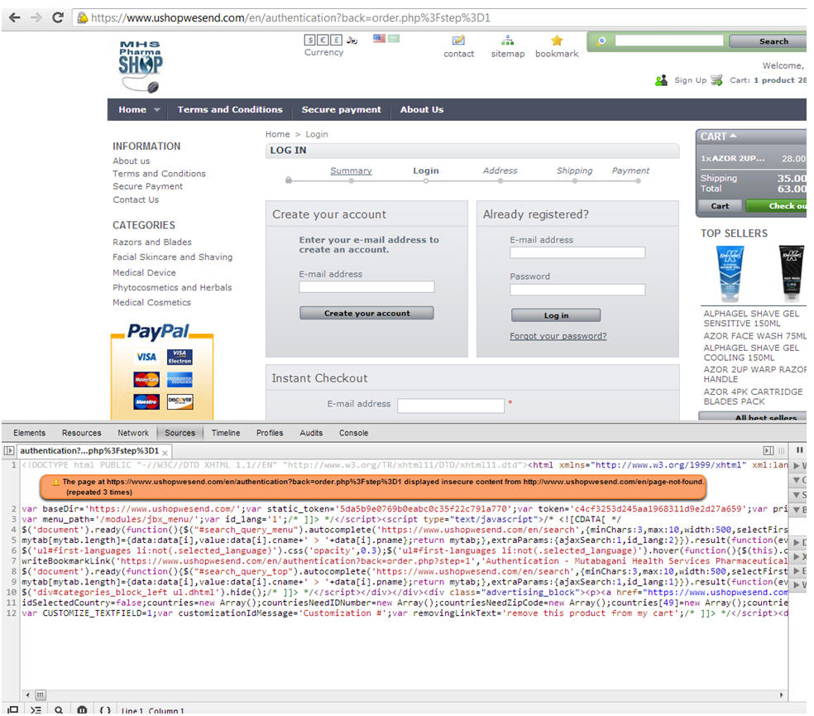814x716 pixels.
Task: Open Forgot your password link
Action: (x=558, y=336)
